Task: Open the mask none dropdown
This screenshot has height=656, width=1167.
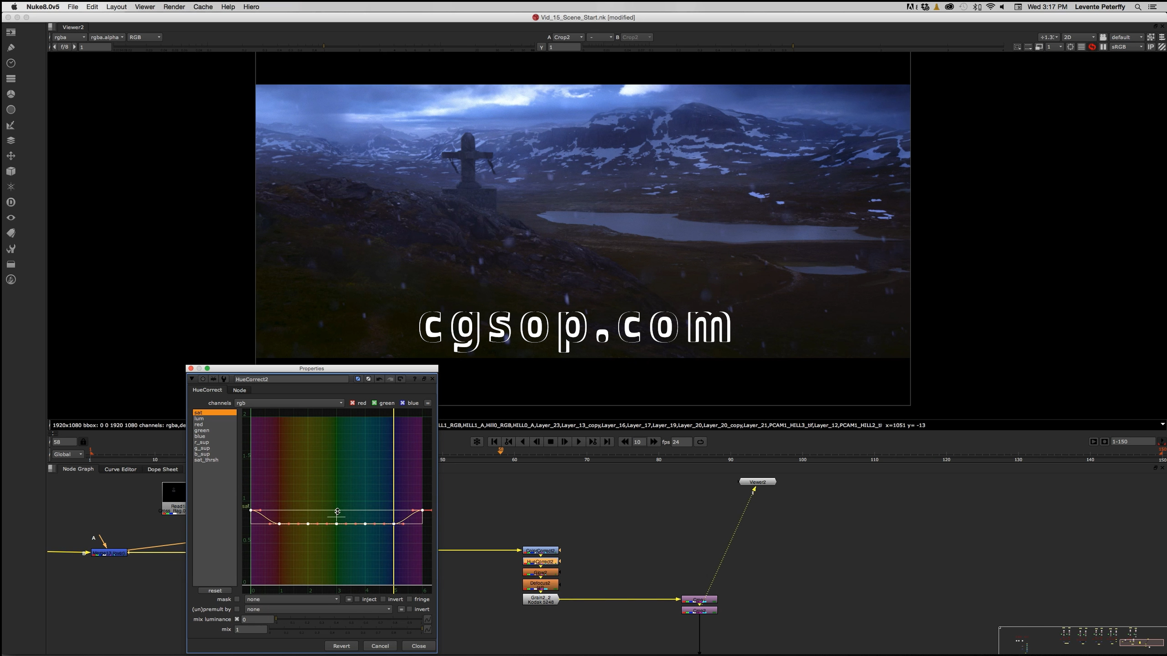Action: pos(292,599)
